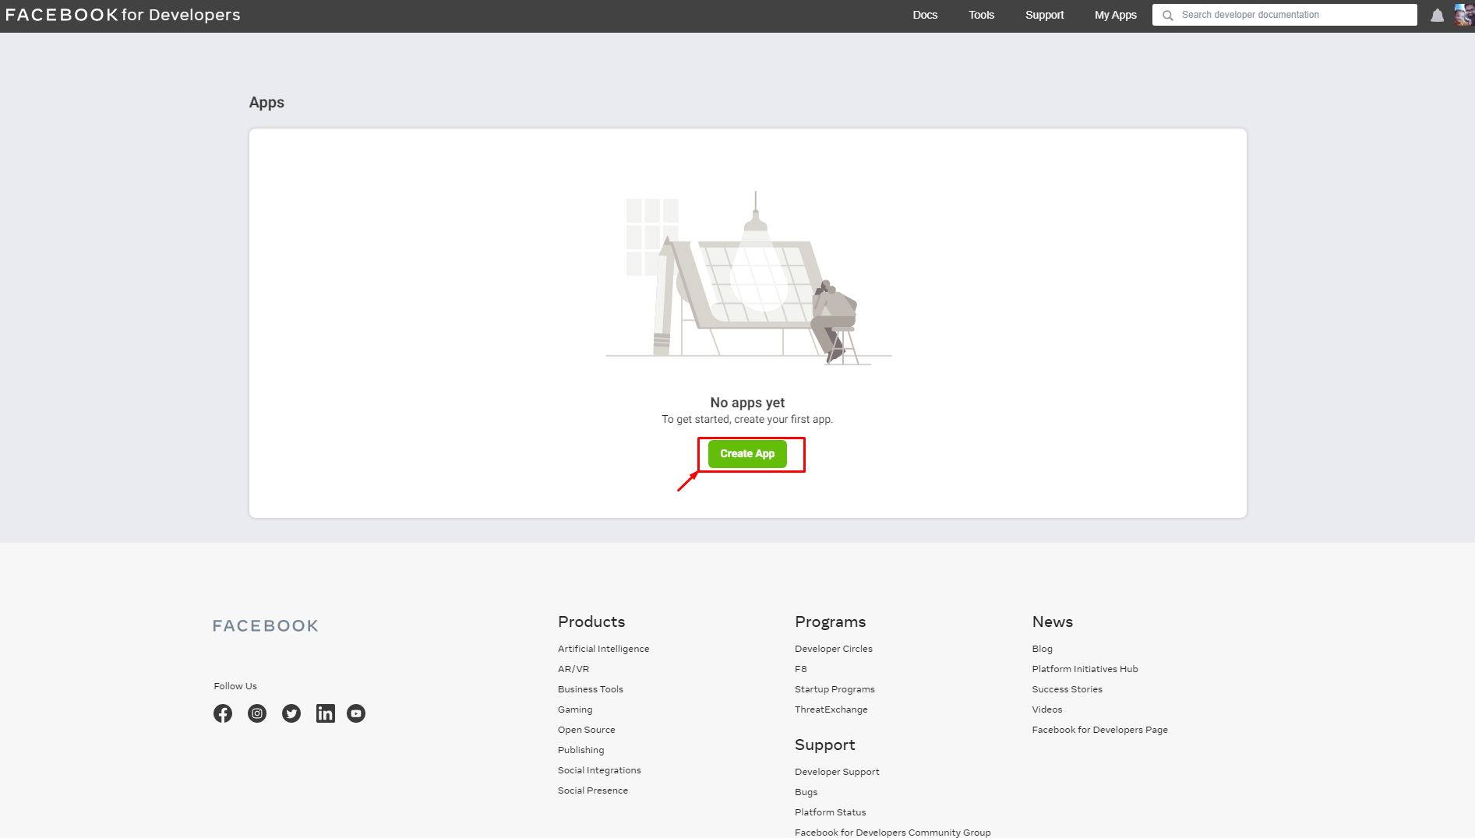
Task: Open the Instagram social icon in footer
Action: click(x=257, y=713)
